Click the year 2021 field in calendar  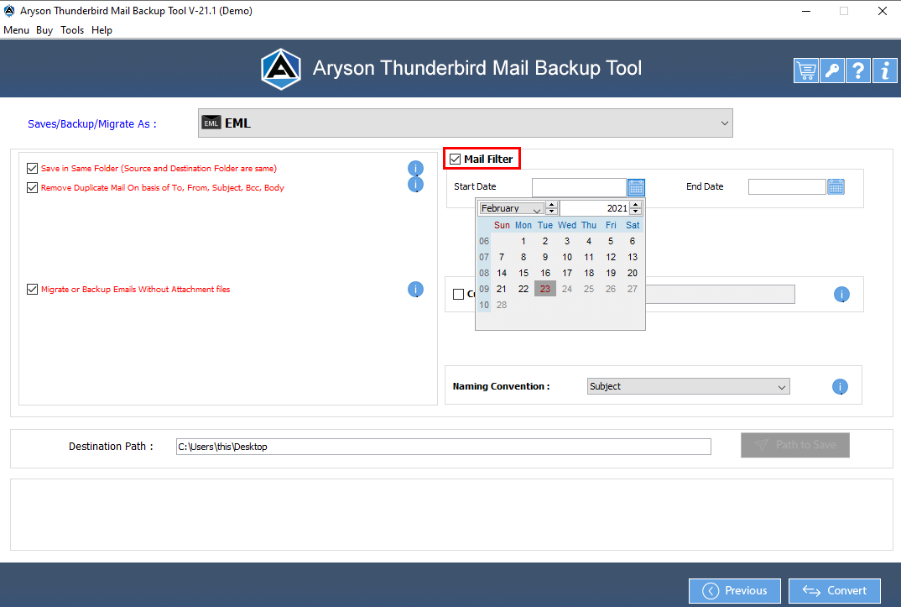(596, 208)
